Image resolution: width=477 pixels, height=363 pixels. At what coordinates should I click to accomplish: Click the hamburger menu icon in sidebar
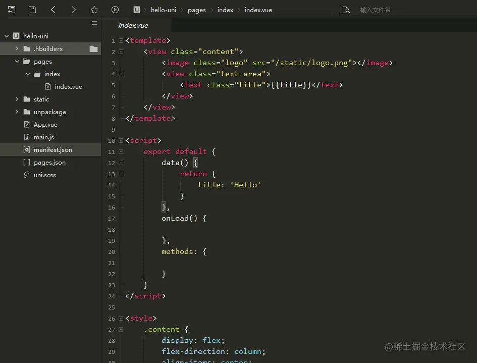[x=94, y=23]
